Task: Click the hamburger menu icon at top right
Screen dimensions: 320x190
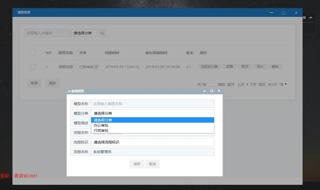Action: point(304,18)
